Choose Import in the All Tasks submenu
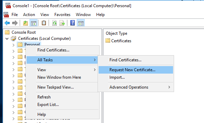204x123 pixels. coord(136,77)
